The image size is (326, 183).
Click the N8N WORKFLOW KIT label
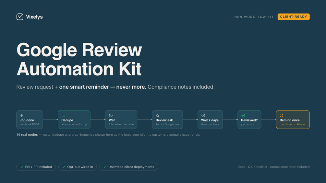tap(254, 17)
